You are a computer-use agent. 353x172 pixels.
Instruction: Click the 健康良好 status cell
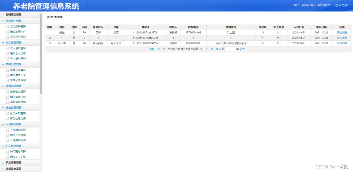(x=98, y=43)
